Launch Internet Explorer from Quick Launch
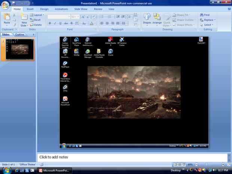The height and width of the screenshot is (174, 232). [16, 171]
